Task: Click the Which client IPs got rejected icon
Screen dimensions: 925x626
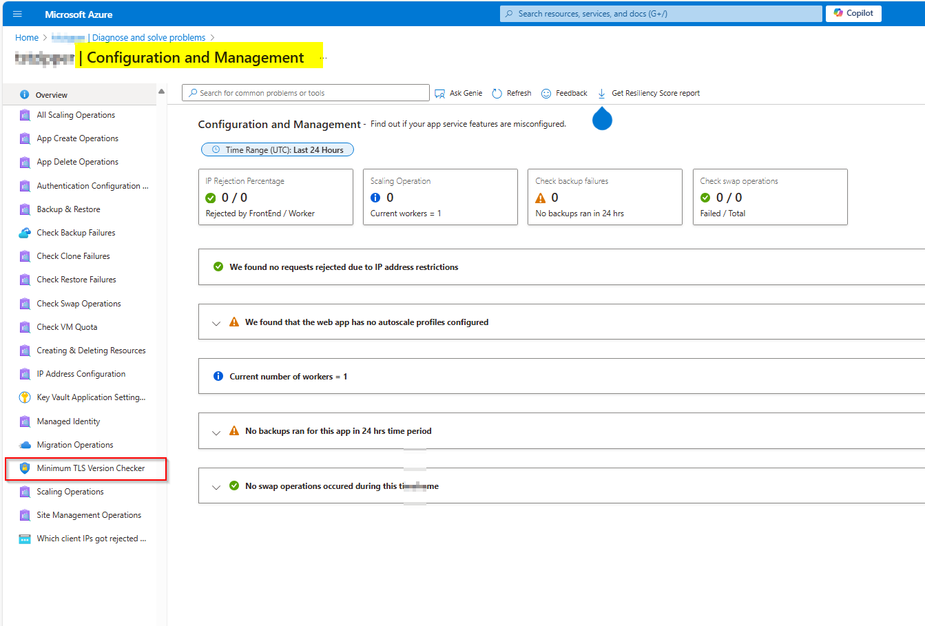Action: point(25,538)
